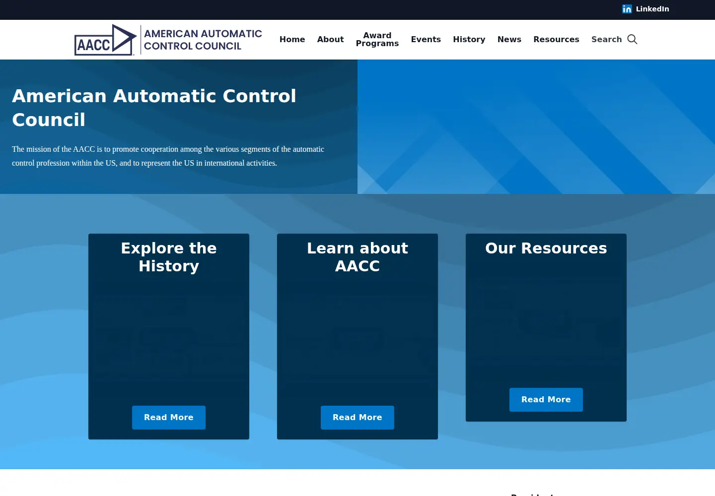
Task: Click the magnifying glass search icon
Action: 632,39
